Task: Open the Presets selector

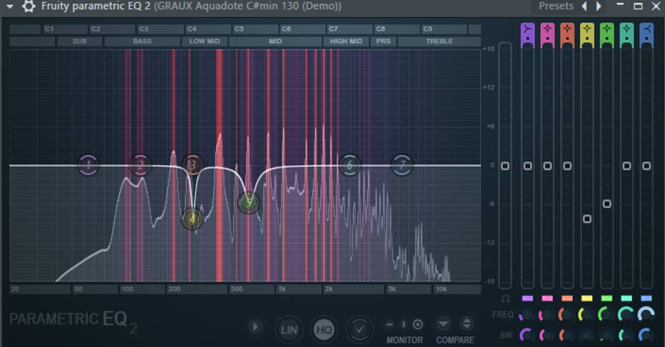Action: [556, 6]
